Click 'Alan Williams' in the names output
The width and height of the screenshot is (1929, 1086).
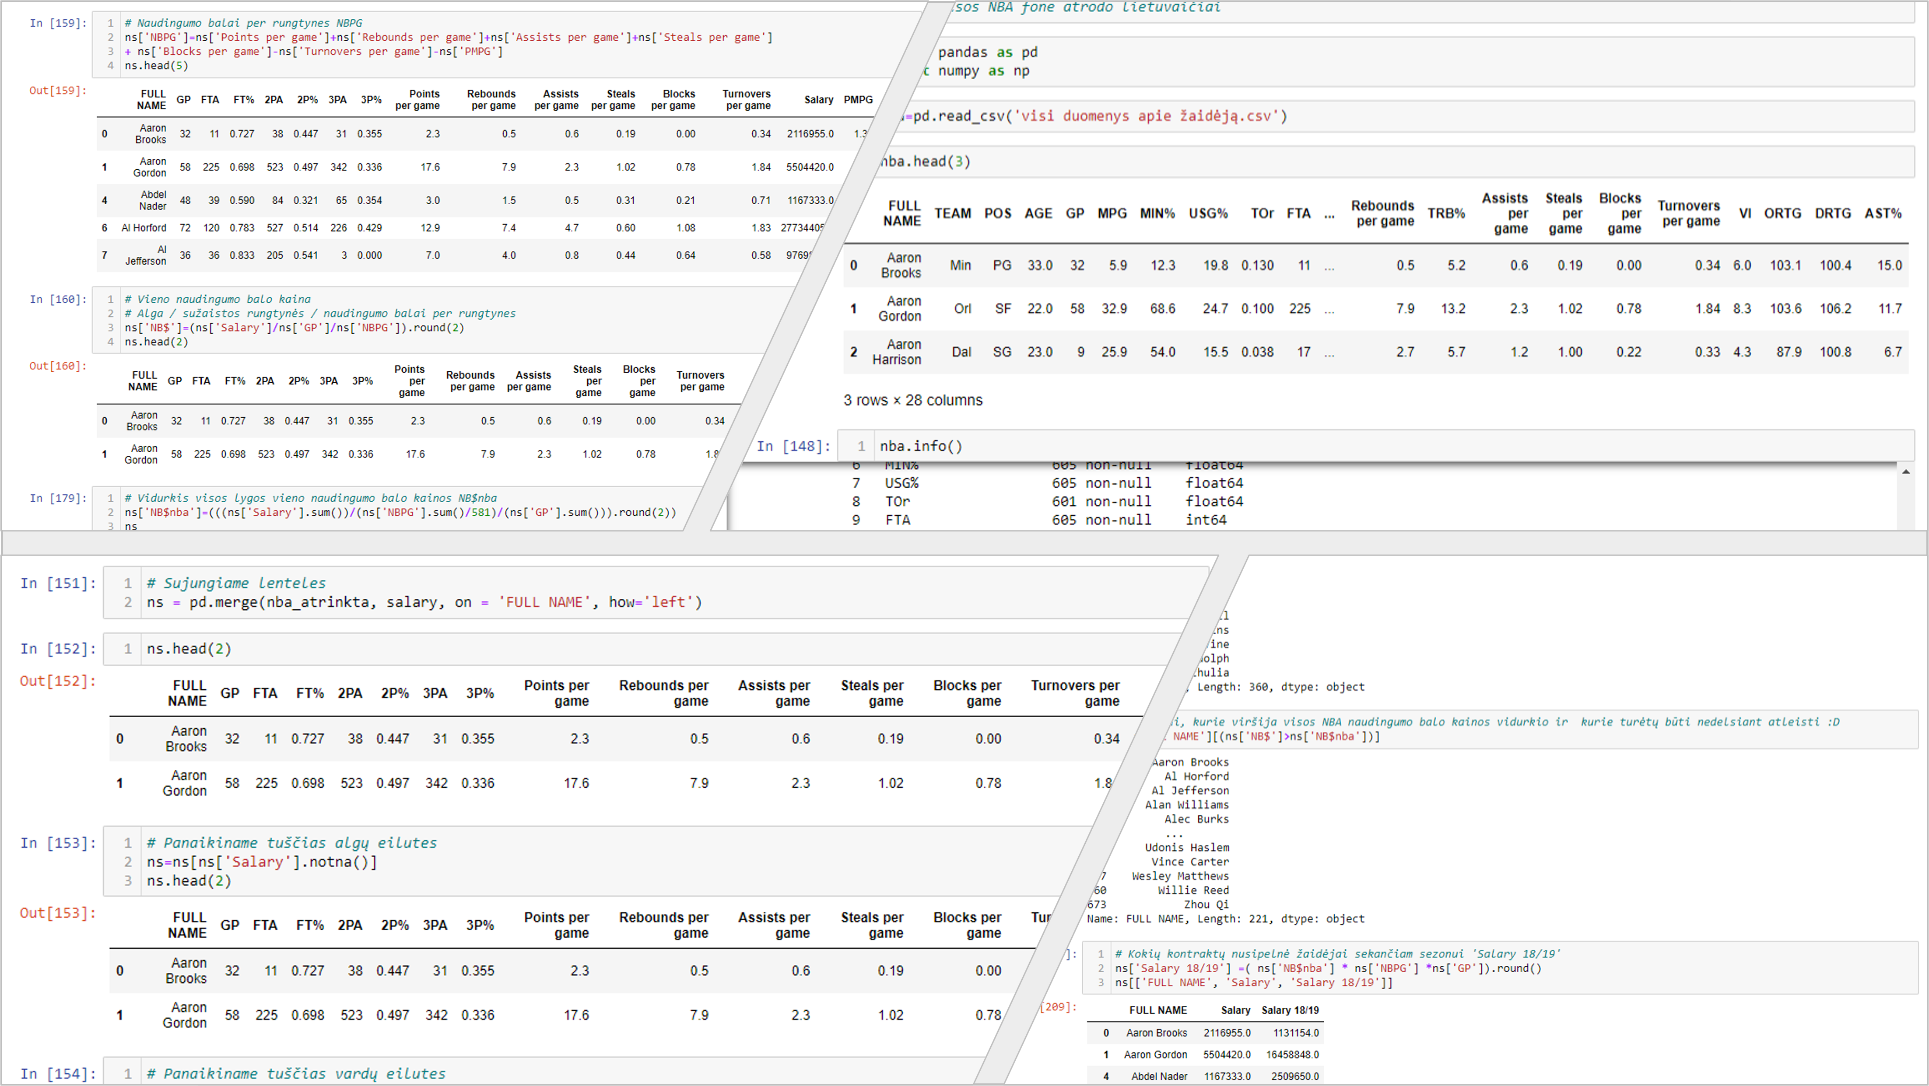1187,805
